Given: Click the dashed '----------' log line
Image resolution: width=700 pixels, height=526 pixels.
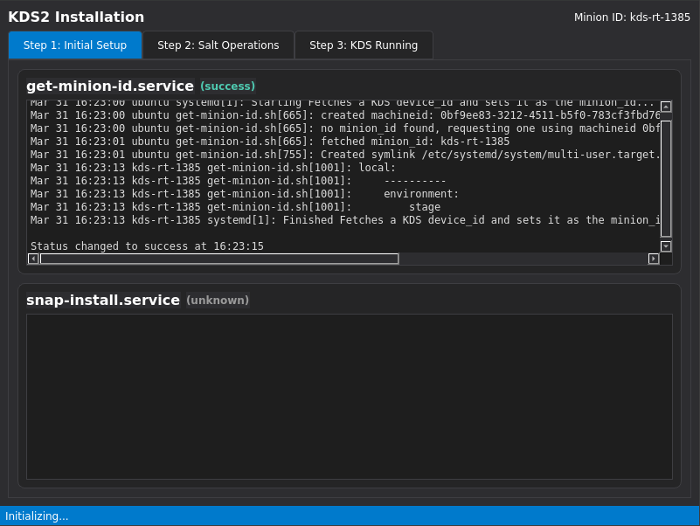Looking at the screenshot, I should (x=238, y=181).
